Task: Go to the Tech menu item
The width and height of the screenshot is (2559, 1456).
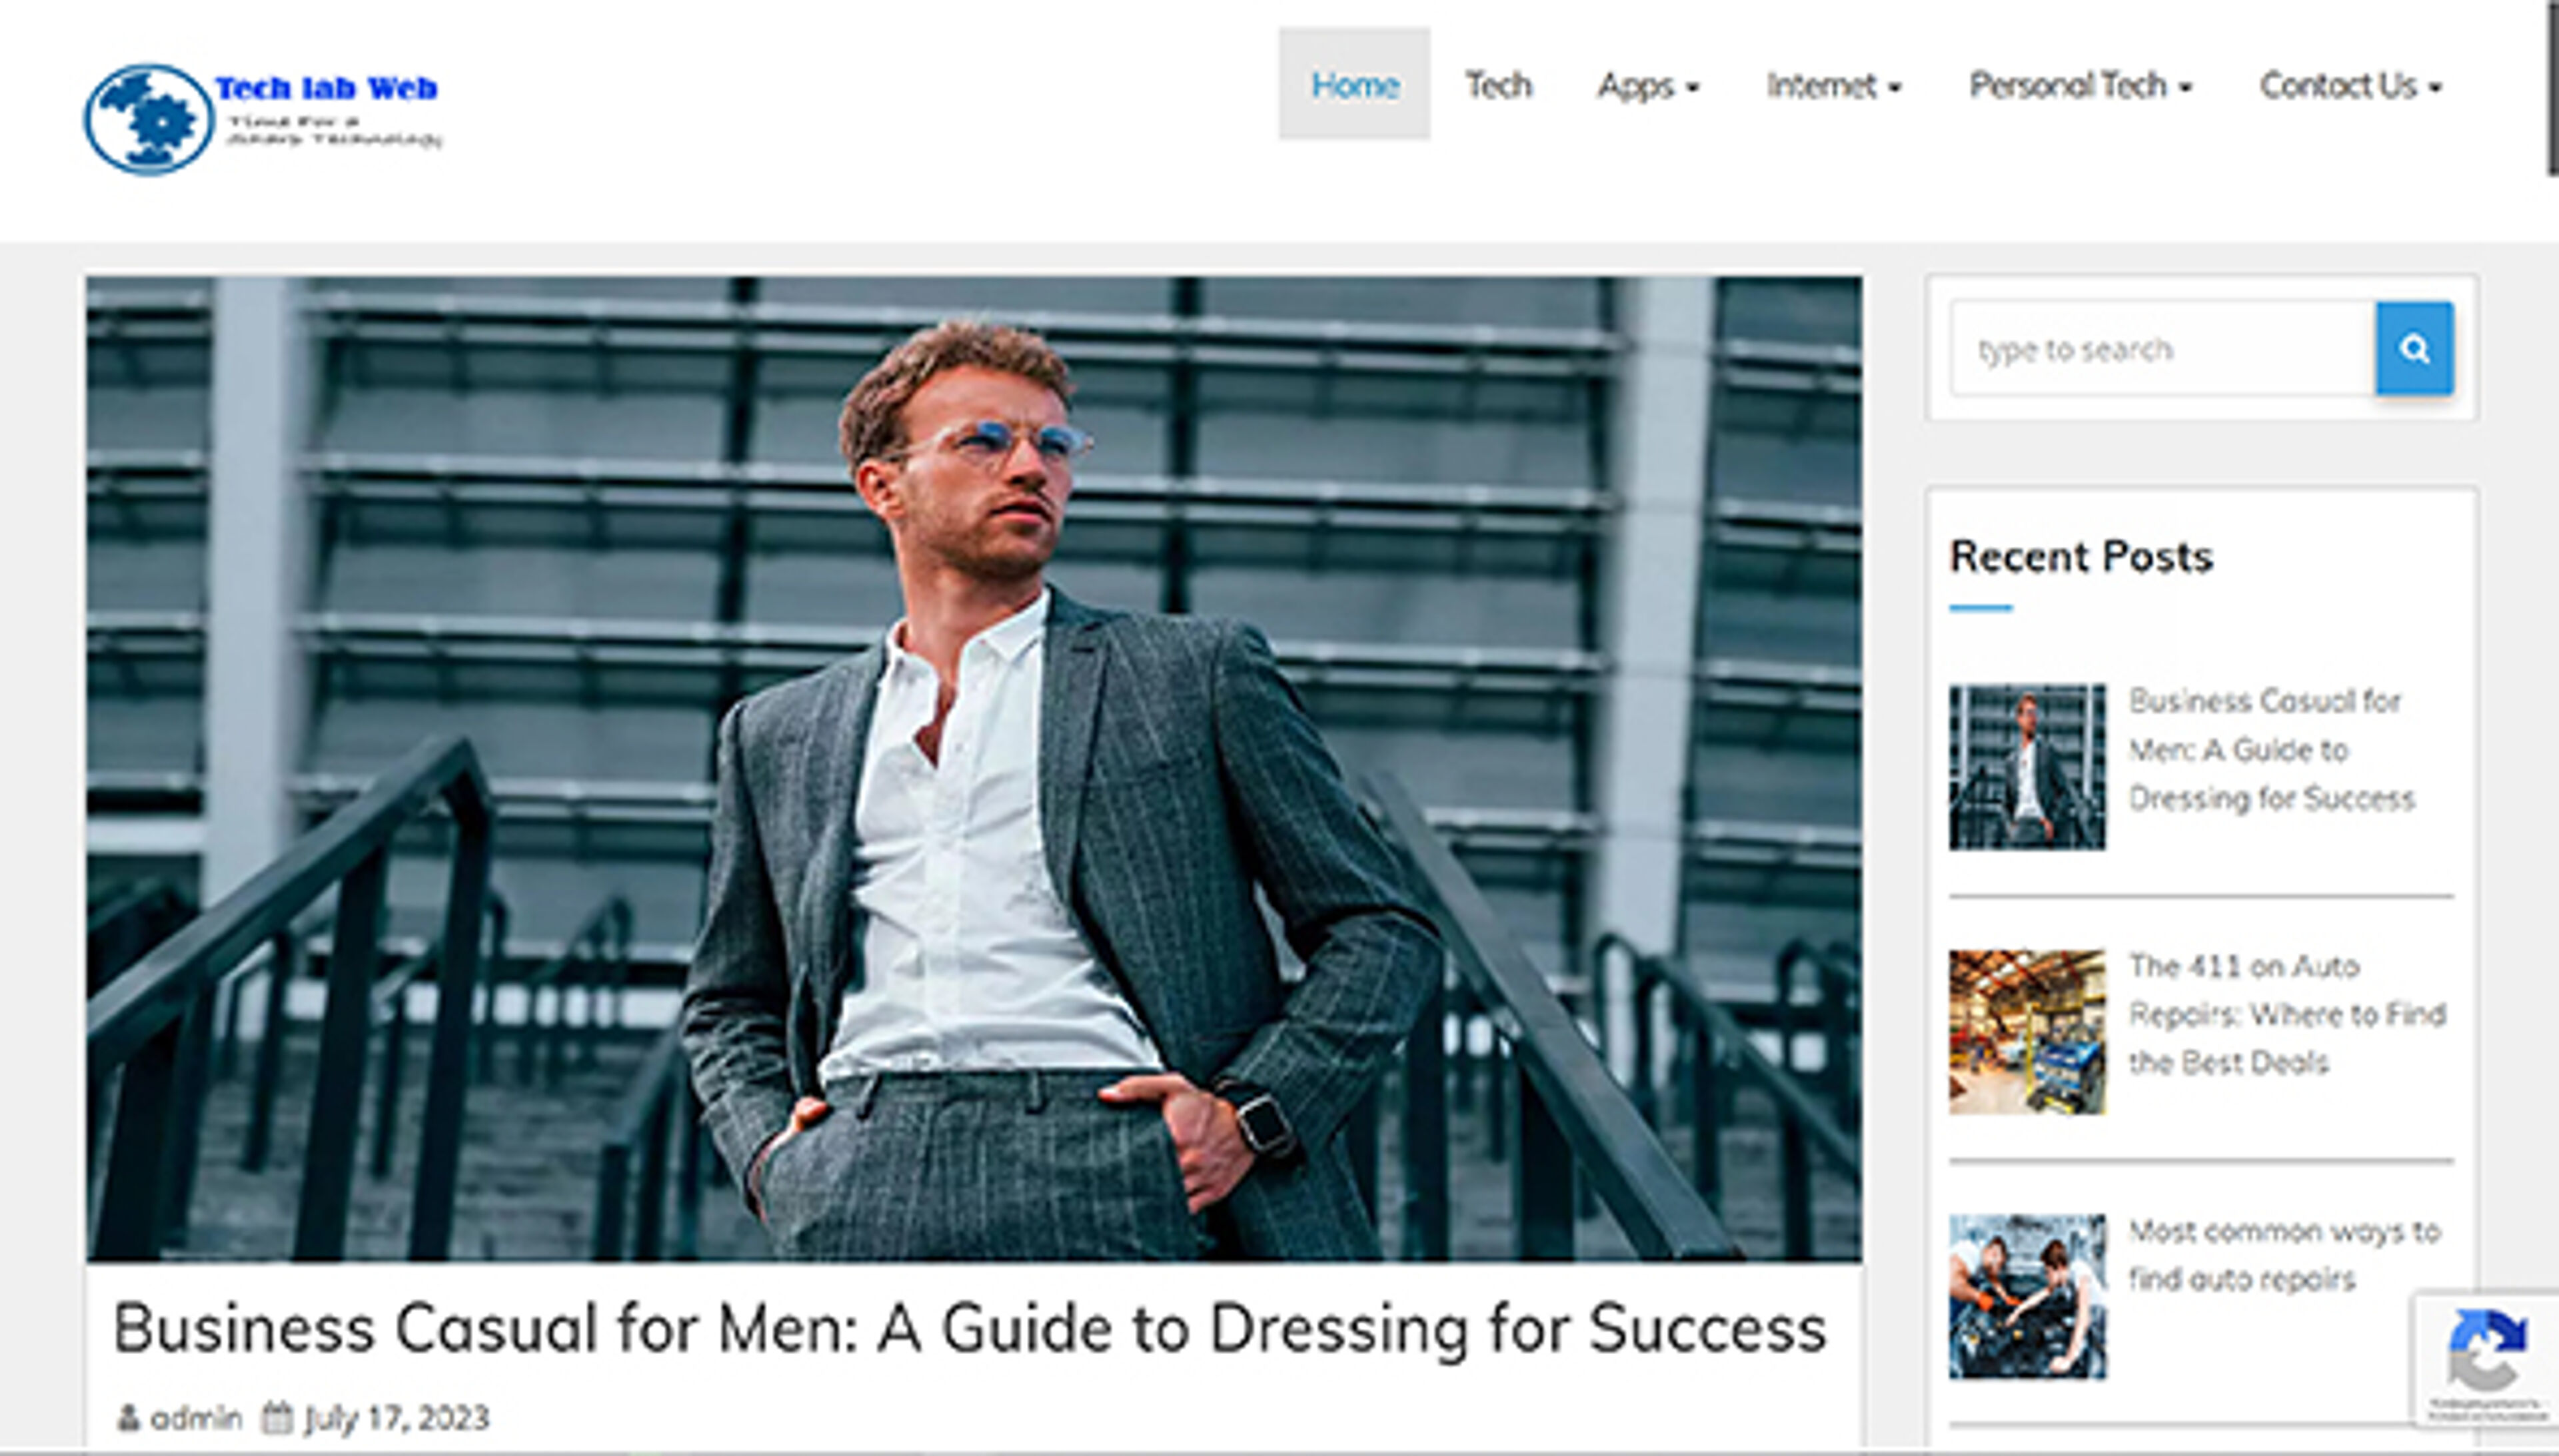Action: point(1497,86)
